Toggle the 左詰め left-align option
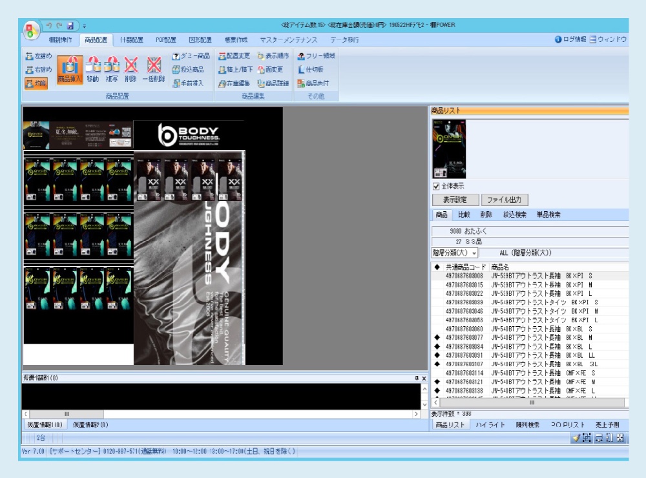Image resolution: width=646 pixels, height=478 pixels. [39, 56]
